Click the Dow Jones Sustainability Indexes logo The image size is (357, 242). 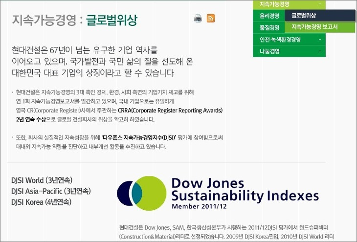click(218, 193)
